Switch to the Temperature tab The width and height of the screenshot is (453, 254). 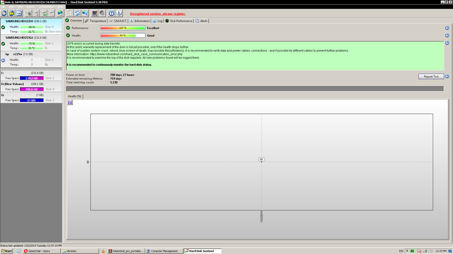pos(96,21)
